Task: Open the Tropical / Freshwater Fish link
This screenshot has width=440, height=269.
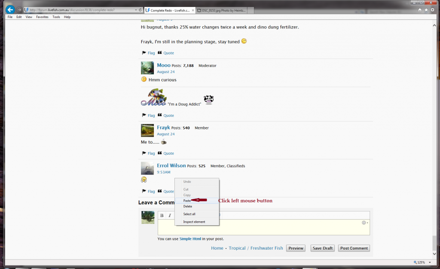Action: 256,248
